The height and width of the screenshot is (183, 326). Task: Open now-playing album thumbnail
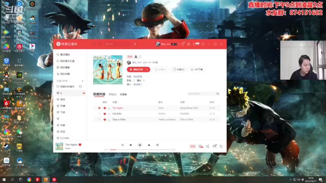click(x=59, y=146)
